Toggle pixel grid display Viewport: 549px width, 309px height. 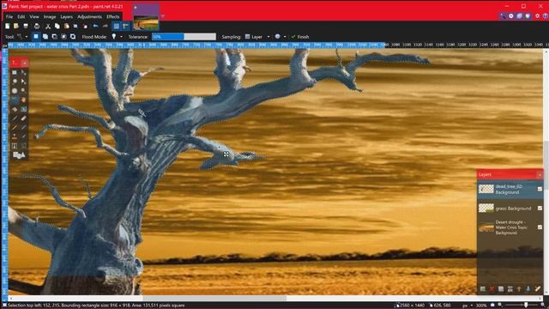[x=117, y=27]
